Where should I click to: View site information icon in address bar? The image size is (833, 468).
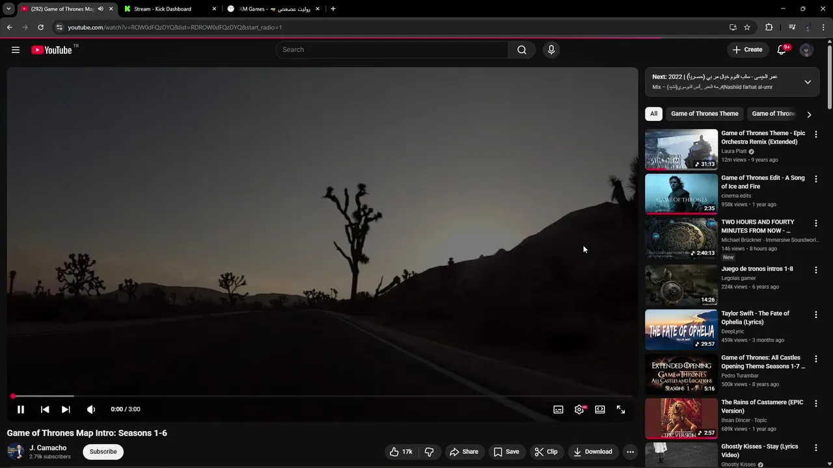coord(59,27)
